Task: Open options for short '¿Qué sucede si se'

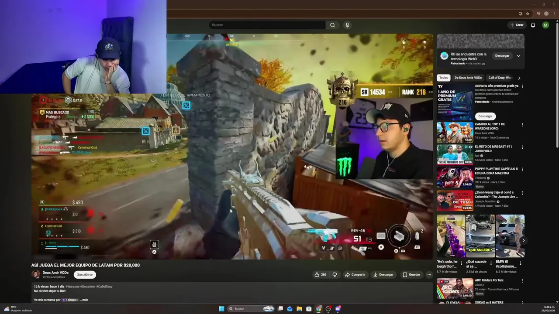Action: (x=491, y=263)
